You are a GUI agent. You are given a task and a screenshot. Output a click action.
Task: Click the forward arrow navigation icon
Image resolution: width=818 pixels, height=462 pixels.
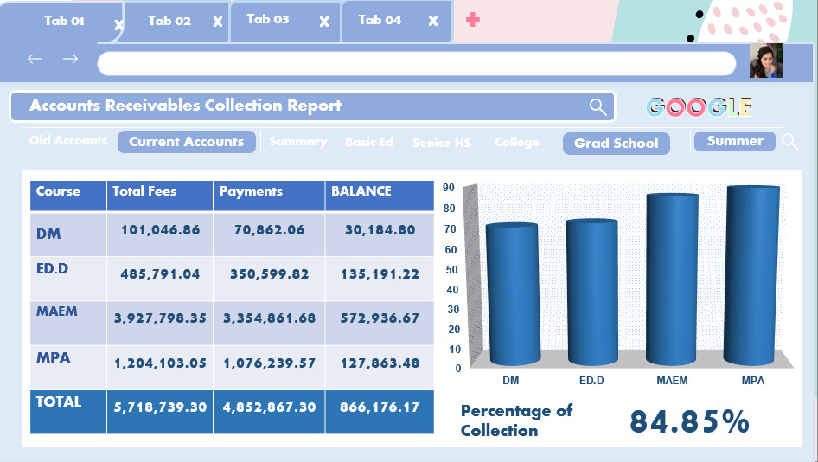point(70,59)
